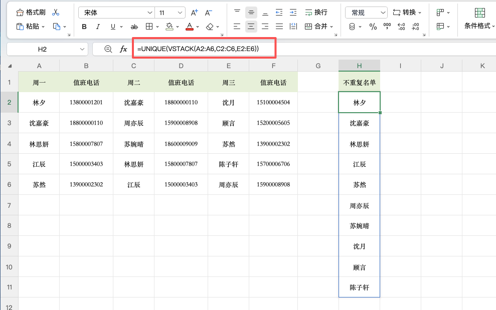Decrease indent
Viewport: 496px width, 310px height.
[279, 13]
